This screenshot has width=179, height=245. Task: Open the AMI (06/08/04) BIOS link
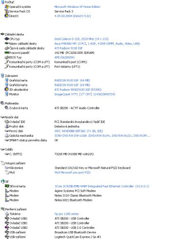[64, 57]
